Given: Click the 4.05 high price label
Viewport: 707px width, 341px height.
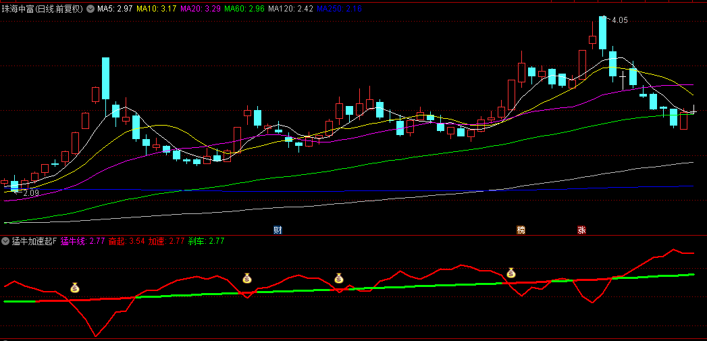Looking at the screenshot, I should [620, 20].
